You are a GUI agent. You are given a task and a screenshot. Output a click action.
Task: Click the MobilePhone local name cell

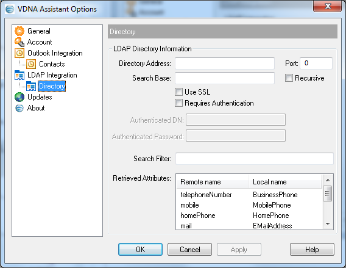pyautogui.click(x=272, y=205)
